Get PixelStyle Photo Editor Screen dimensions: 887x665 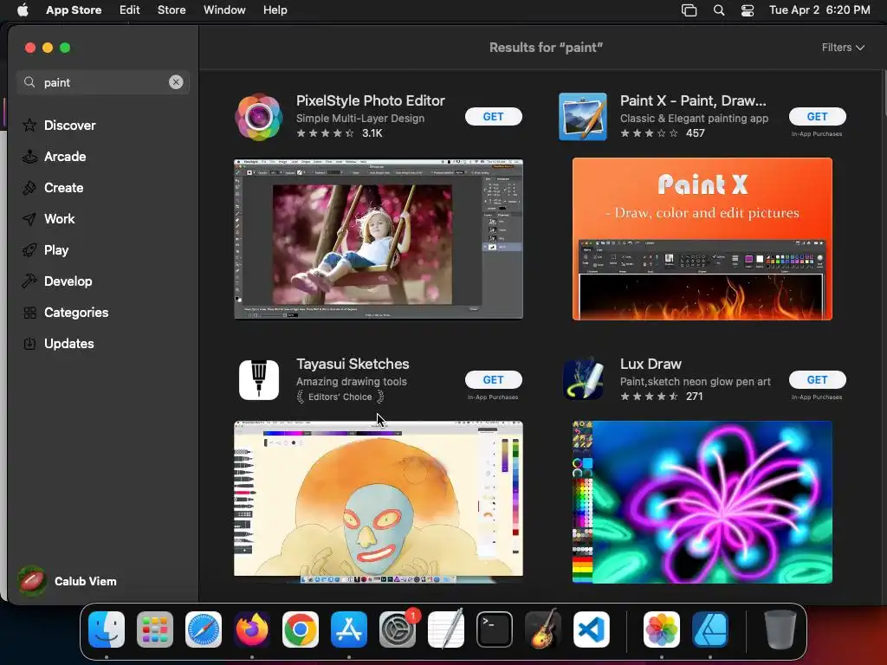pyautogui.click(x=493, y=117)
